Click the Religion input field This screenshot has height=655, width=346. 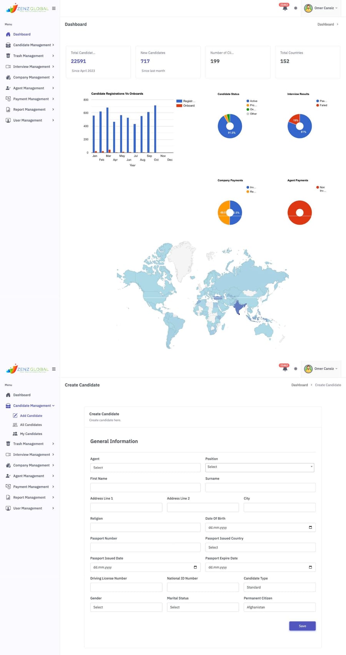[145, 527]
